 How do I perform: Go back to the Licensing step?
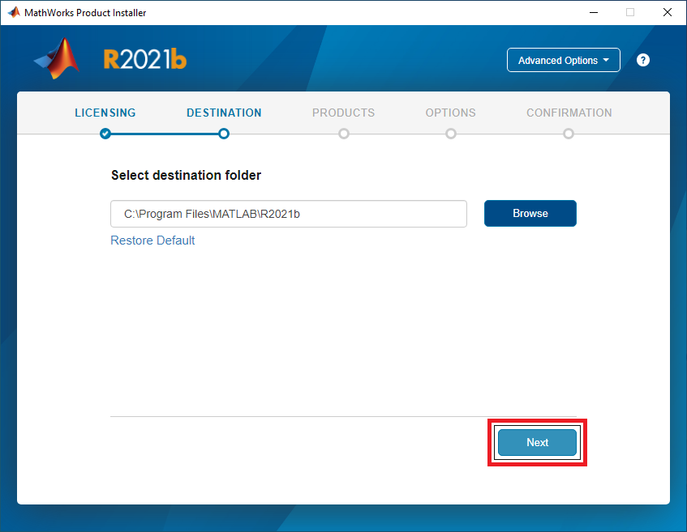click(x=105, y=113)
